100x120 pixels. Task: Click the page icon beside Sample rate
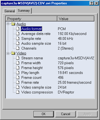point(18,38)
